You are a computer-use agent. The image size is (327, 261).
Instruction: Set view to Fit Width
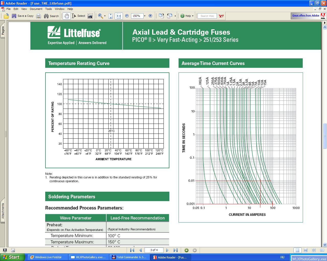(119, 16)
